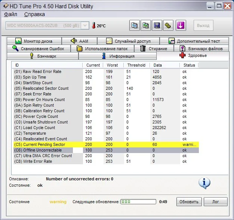Select the Reallocated Sector Count row
Screen dimensions: 234x220
(x=106, y=88)
